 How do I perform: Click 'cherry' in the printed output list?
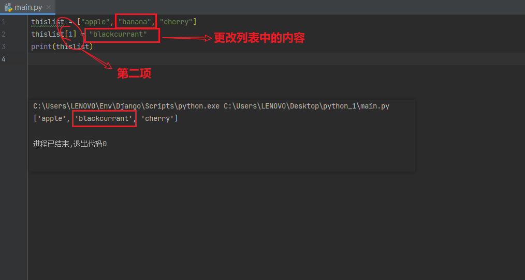157,119
